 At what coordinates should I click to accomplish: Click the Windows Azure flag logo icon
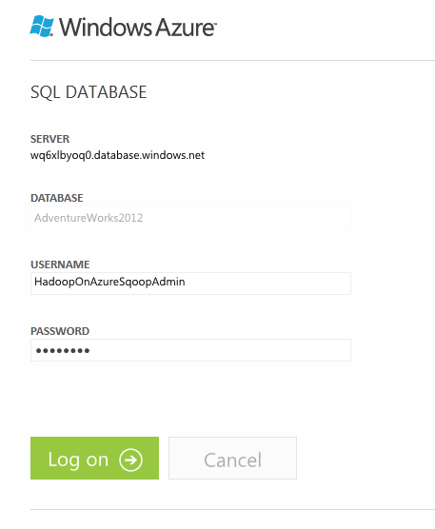tap(42, 26)
